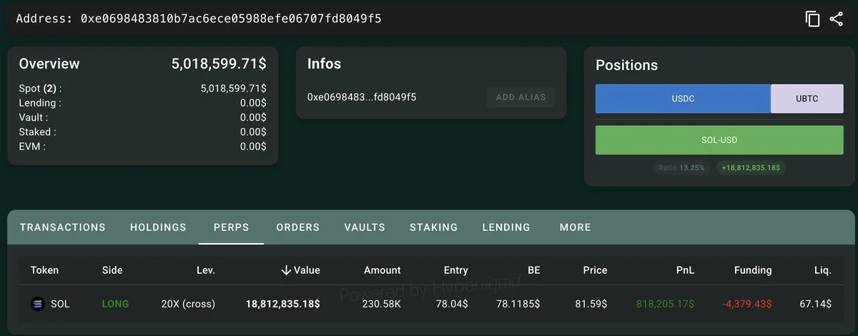The image size is (858, 336).
Task: Click the Spot (2) row label
Action: pos(40,89)
